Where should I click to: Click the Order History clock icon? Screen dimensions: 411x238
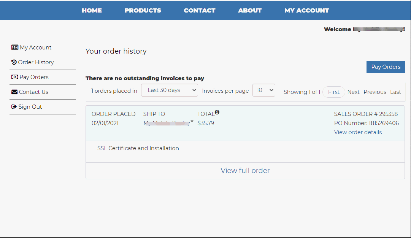point(14,62)
